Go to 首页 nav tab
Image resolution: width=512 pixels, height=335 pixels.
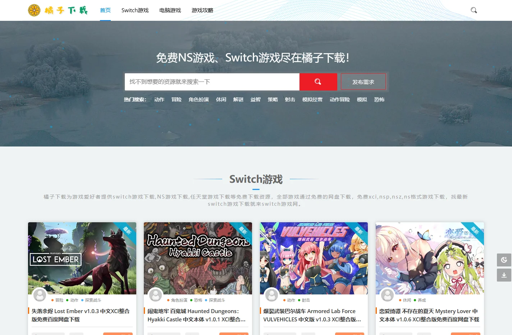point(105,10)
